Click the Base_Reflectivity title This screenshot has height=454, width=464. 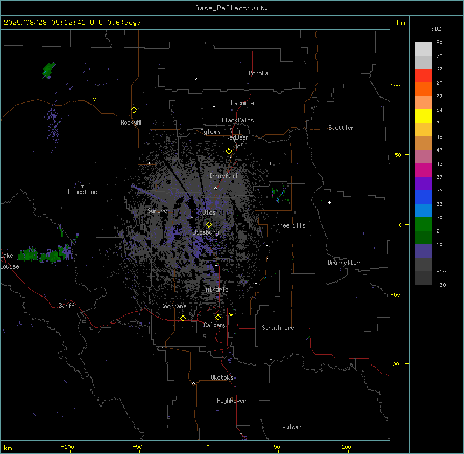point(232,8)
